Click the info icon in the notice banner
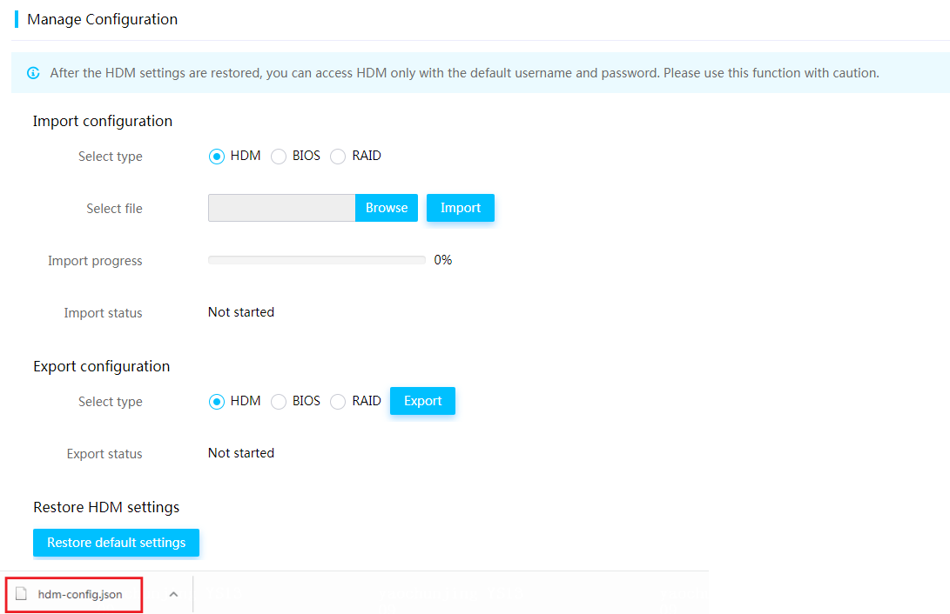This screenshot has height=614, width=950. tap(33, 73)
